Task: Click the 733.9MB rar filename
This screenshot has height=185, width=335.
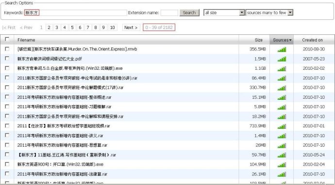Action: (64, 126)
